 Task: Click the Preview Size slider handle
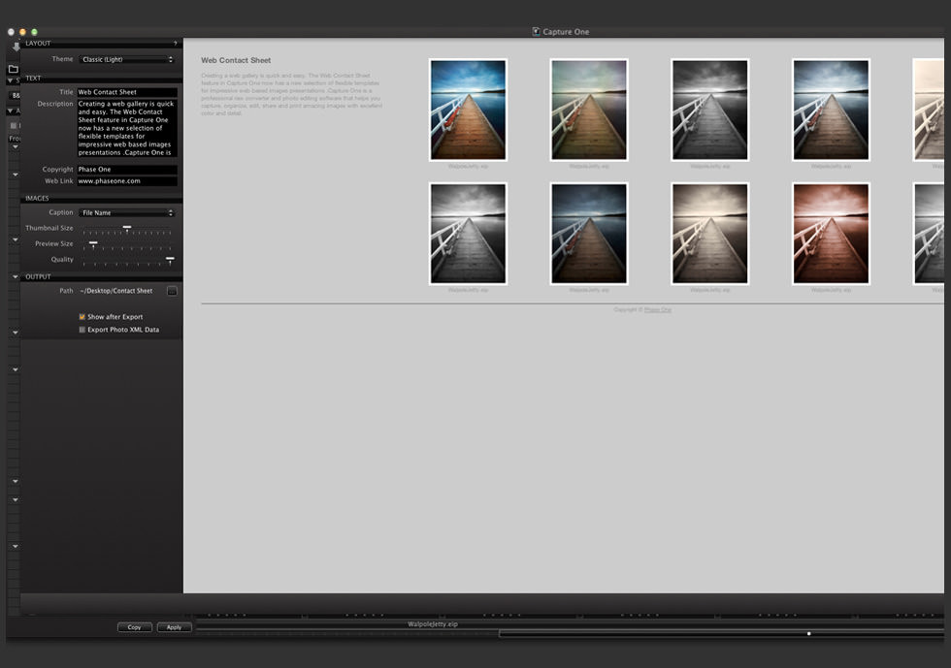click(x=93, y=243)
